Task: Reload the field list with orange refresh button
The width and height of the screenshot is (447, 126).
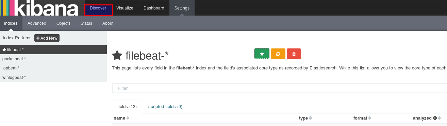Action: point(278,54)
